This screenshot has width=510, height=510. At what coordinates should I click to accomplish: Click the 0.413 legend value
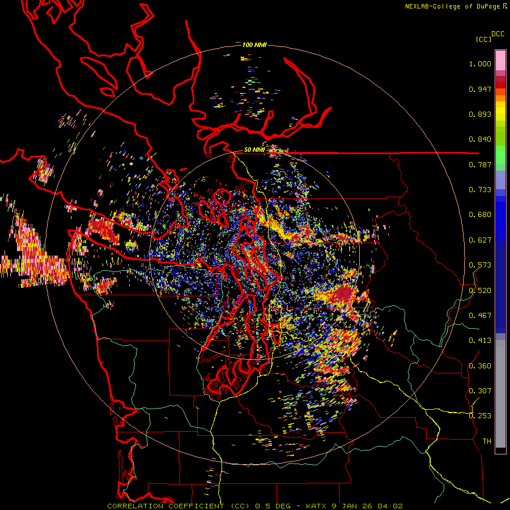click(x=480, y=341)
